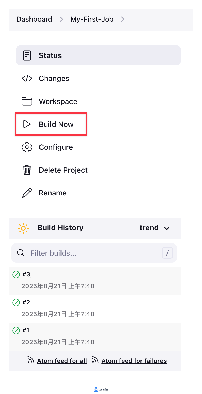Click the sunny weather health icon
The image size is (202, 394).
click(23, 228)
